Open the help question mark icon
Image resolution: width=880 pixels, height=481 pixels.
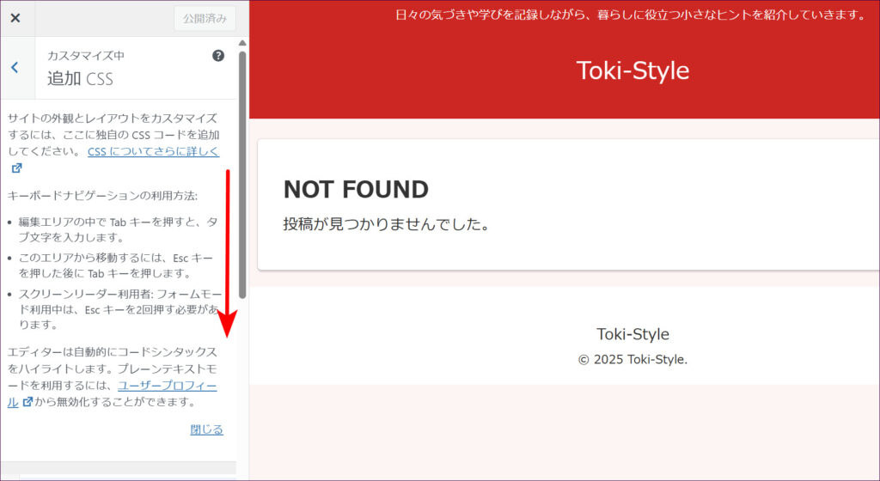[218, 56]
